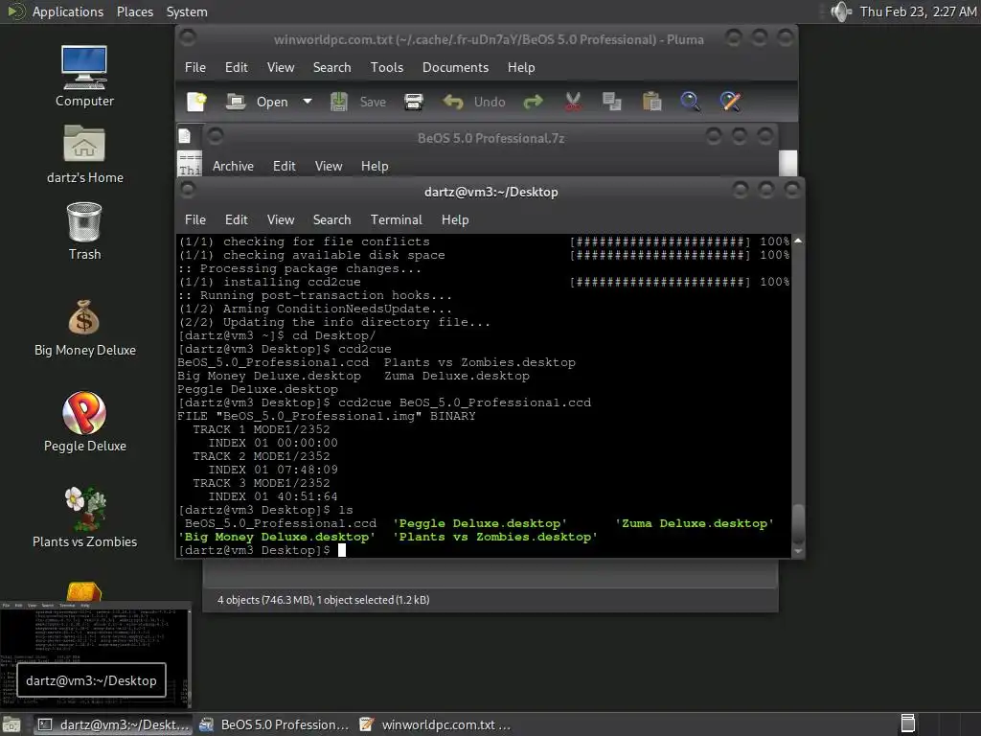Click the clock showing Thu Feb 23
The image size is (981, 736).
917,11
